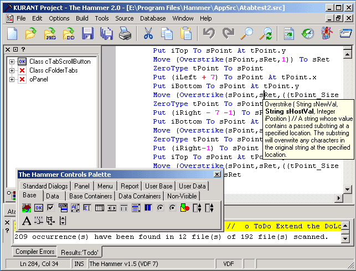Open the Help menu
The width and height of the screenshot is (356, 271).
pos(206,18)
